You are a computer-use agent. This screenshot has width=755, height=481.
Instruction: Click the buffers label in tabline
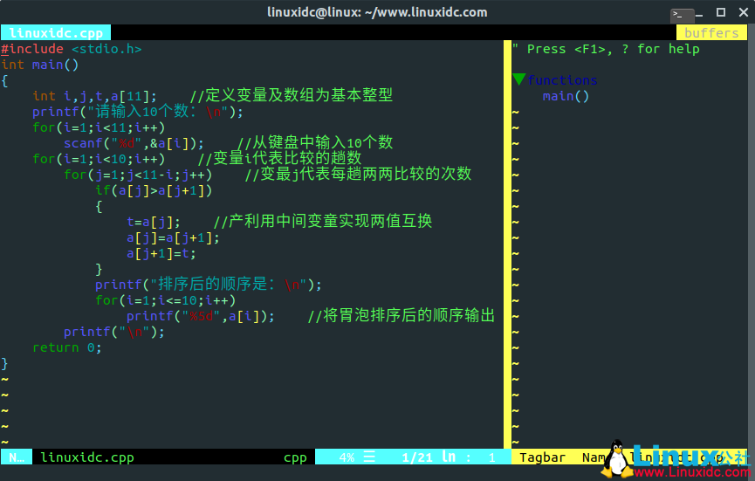(711, 33)
